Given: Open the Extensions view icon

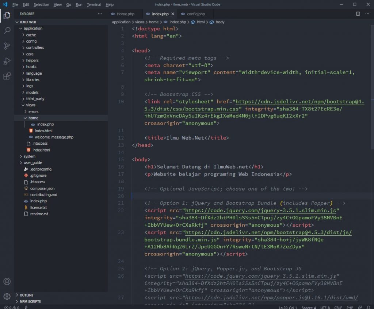Looking at the screenshot, I should 7,76.
